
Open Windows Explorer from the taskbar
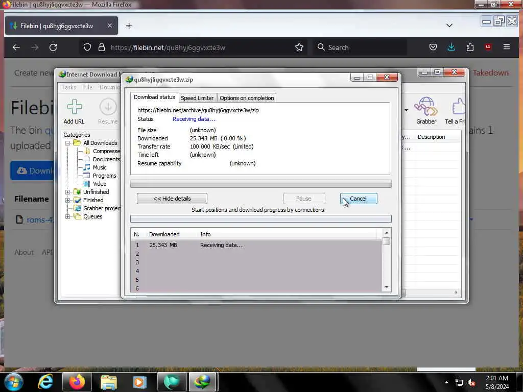(x=109, y=382)
